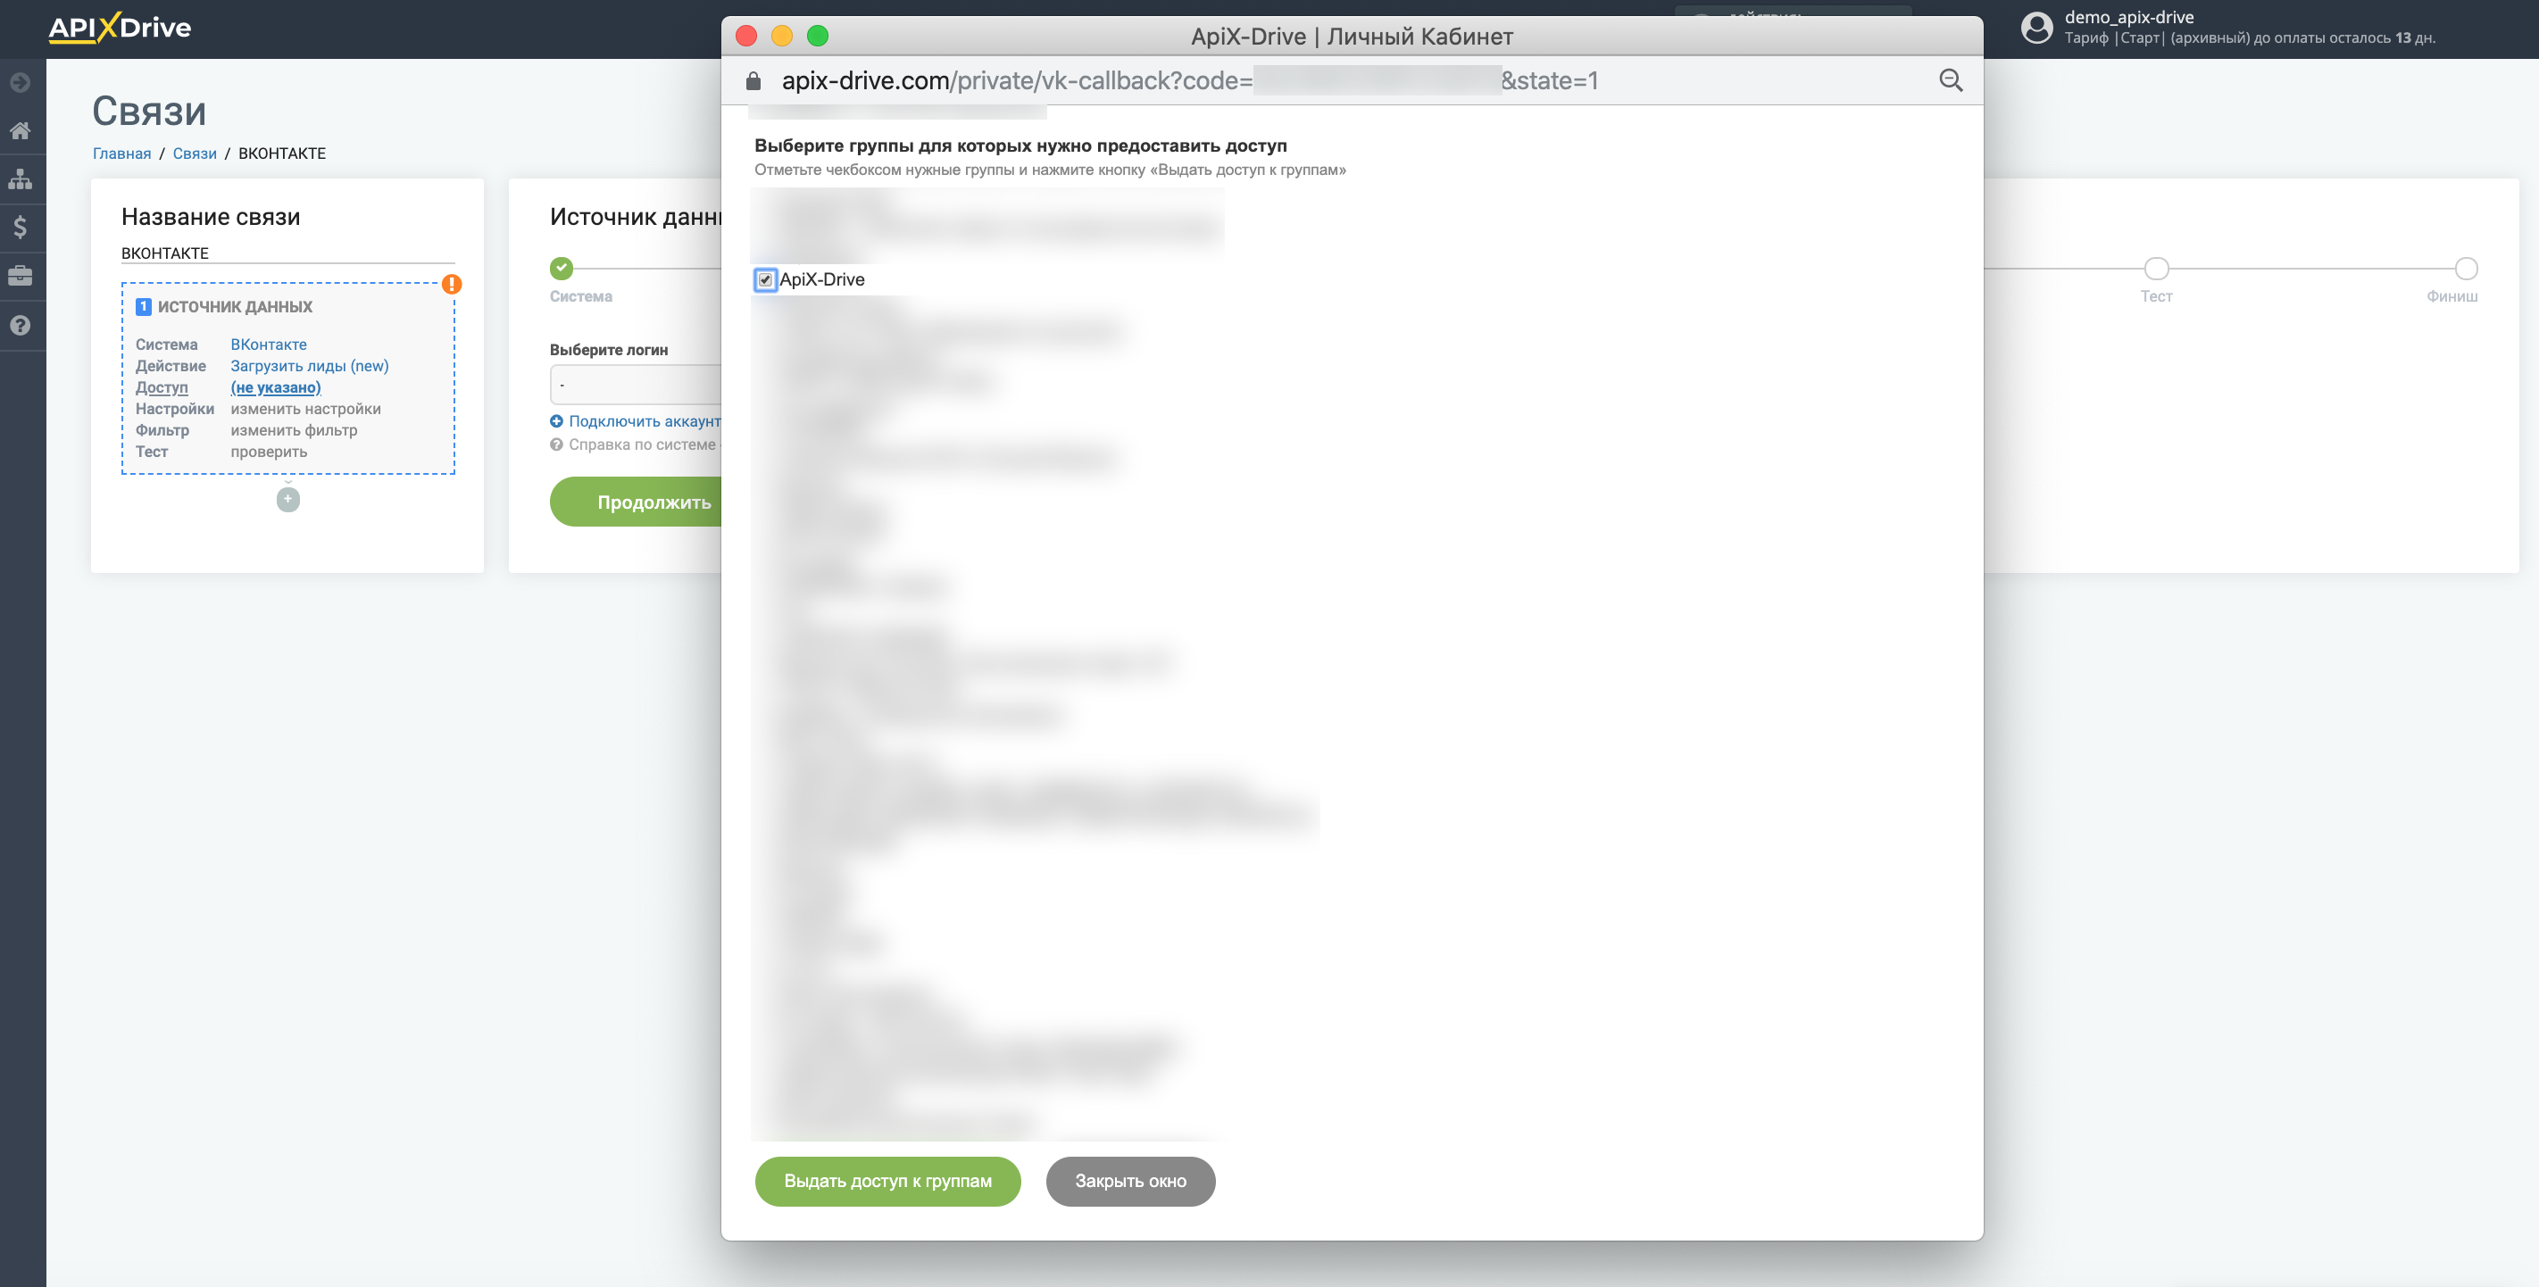The width and height of the screenshot is (2539, 1287).
Task: Click the (не указано) access link
Action: (276, 387)
